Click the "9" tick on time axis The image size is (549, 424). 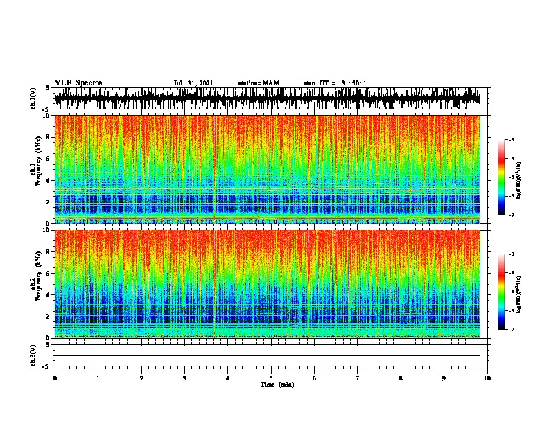coord(444,378)
